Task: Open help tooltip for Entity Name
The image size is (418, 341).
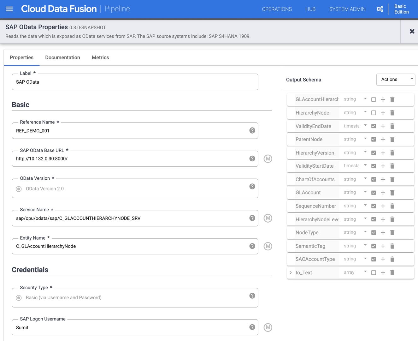Action: pyautogui.click(x=252, y=246)
